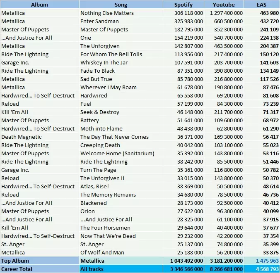Click the Orion song cell

click(x=121, y=211)
